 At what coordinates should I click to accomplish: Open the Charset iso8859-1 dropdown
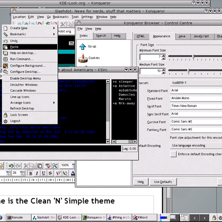click(x=196, y=83)
